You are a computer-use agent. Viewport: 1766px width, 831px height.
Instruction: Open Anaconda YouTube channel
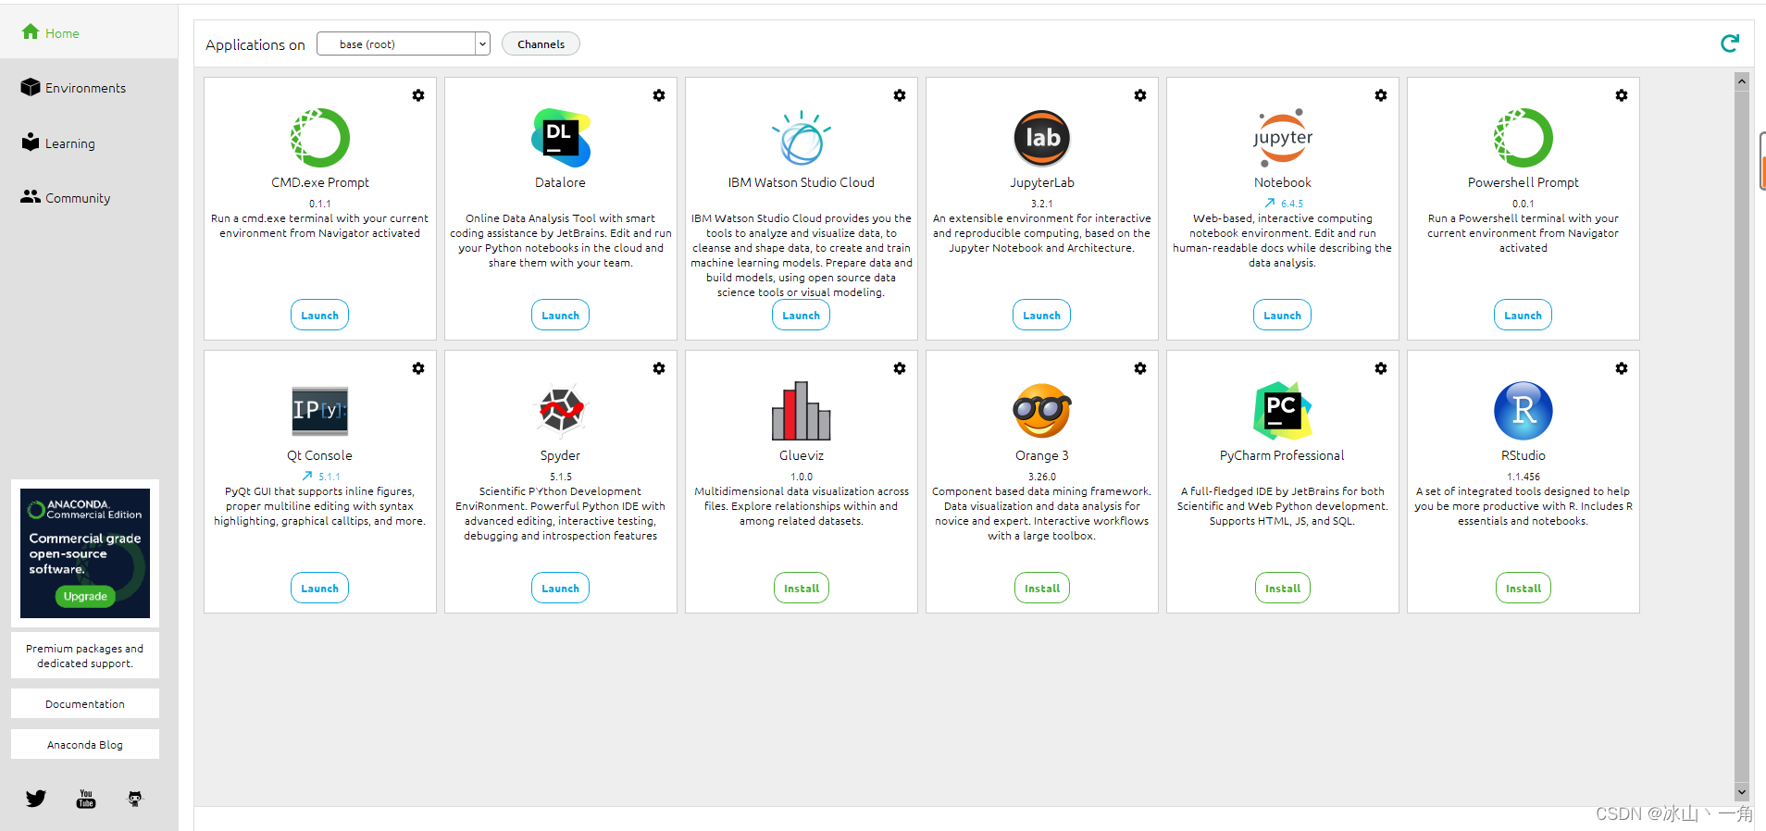[x=86, y=799]
